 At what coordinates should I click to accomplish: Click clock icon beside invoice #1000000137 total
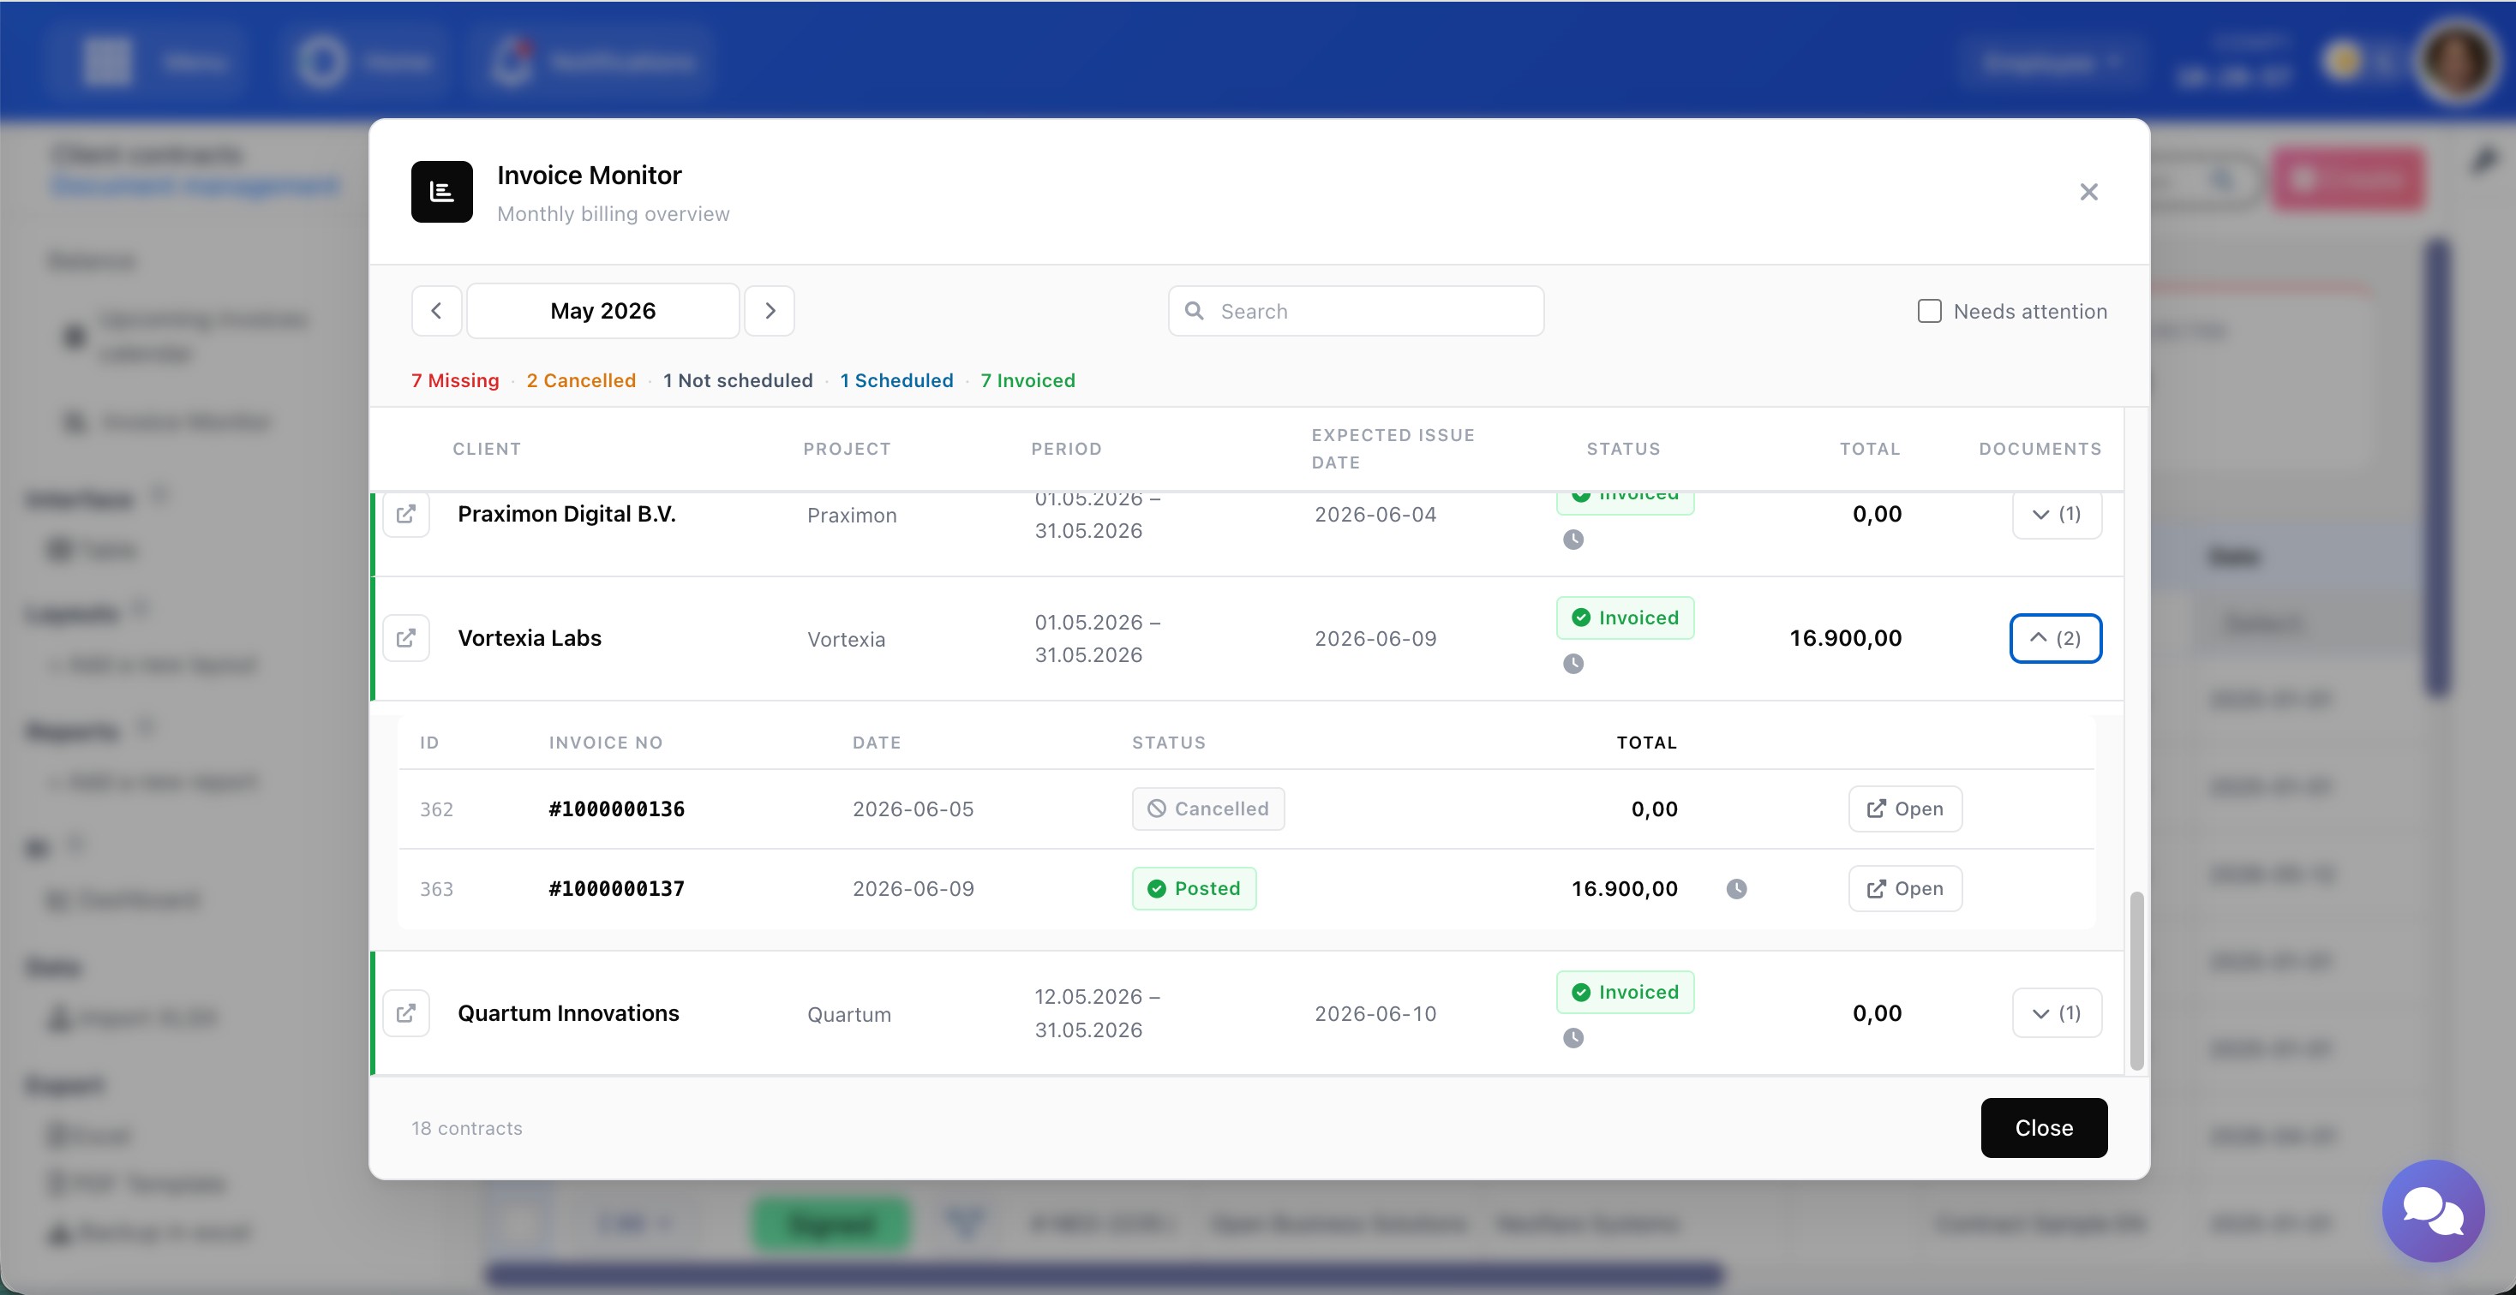pyautogui.click(x=1735, y=889)
